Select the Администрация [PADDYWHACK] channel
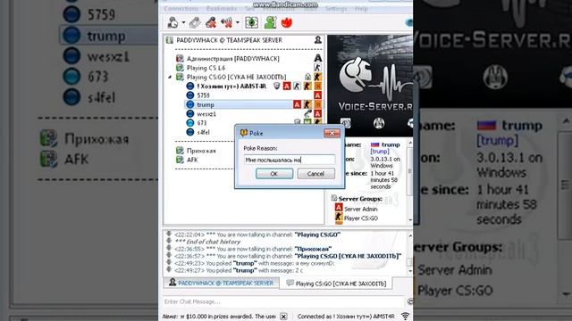This screenshot has width=572, height=321. [x=232, y=58]
